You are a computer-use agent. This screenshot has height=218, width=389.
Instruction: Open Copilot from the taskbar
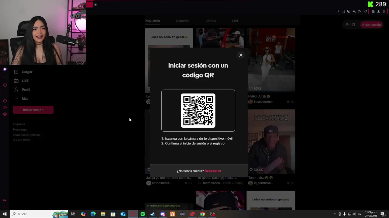pos(83,214)
